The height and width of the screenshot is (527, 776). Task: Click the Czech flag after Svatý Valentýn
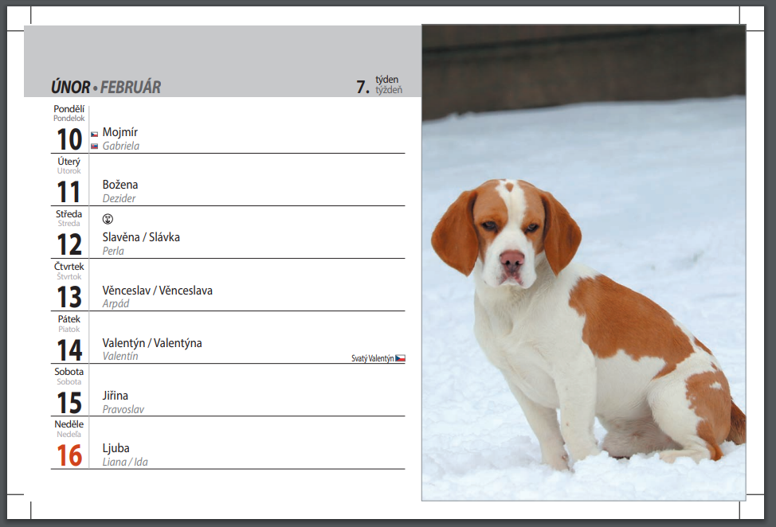pos(400,358)
